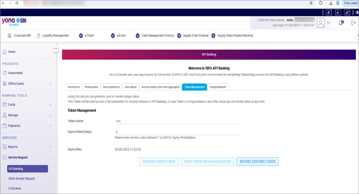The image size is (359, 194).
Task: Click the Investments piggy bank icon
Action: 4,73
